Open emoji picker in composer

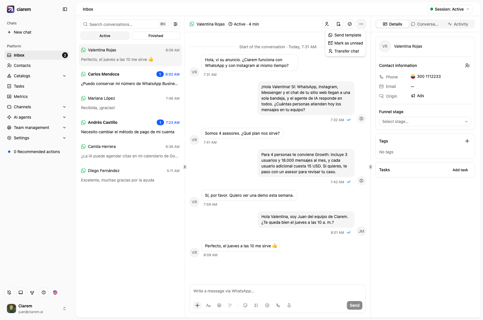click(x=219, y=305)
